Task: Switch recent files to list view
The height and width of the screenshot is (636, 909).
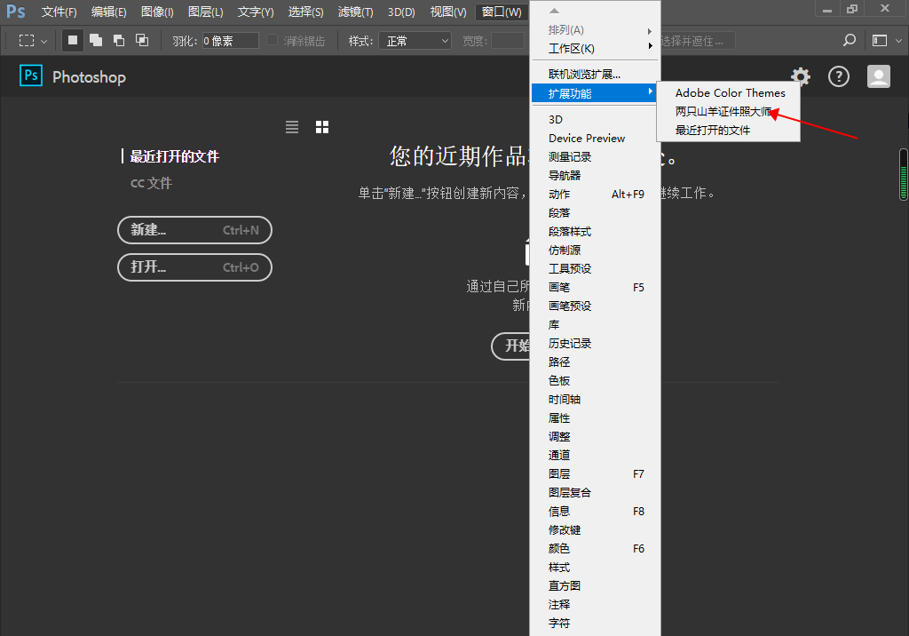Action: tap(292, 127)
